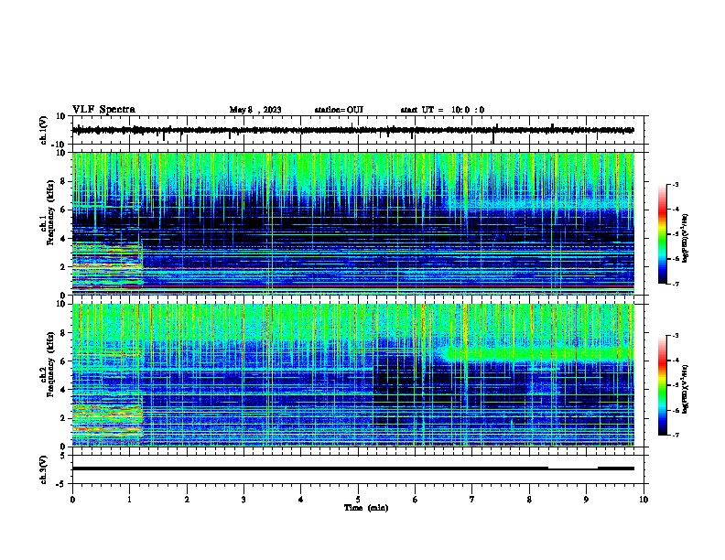725x560 pixels.
Task: Click the ch.3 flat black signal trace
Action: click(353, 468)
